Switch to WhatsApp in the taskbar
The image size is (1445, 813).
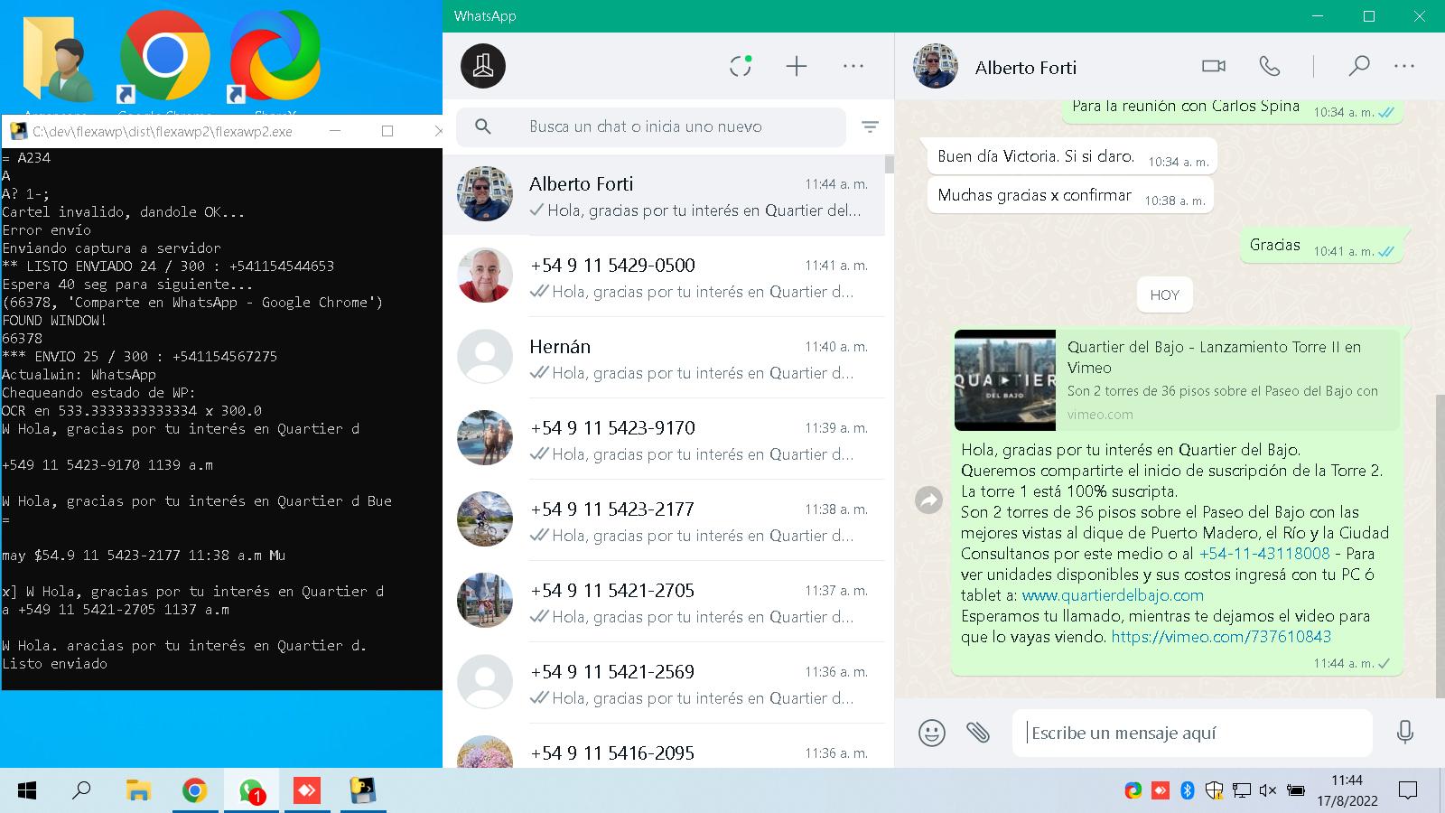click(251, 791)
